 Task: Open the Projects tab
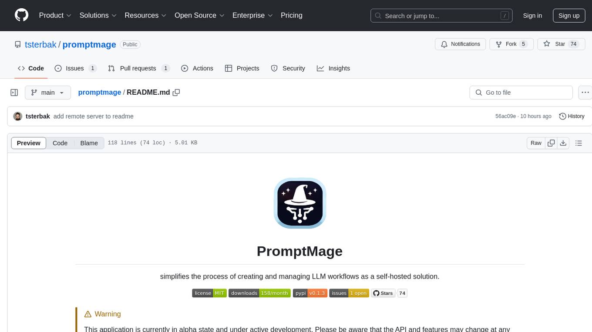click(x=242, y=68)
